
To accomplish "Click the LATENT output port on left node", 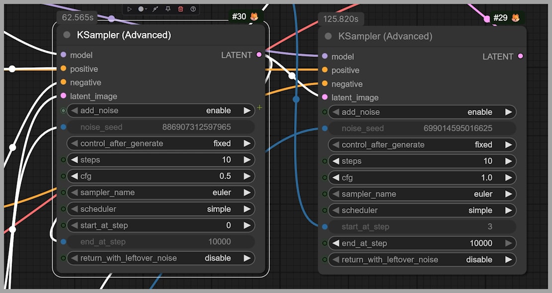I will point(259,55).
